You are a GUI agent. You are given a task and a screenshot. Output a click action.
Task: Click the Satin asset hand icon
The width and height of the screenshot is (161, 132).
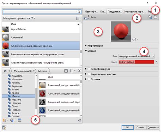(86, 18)
